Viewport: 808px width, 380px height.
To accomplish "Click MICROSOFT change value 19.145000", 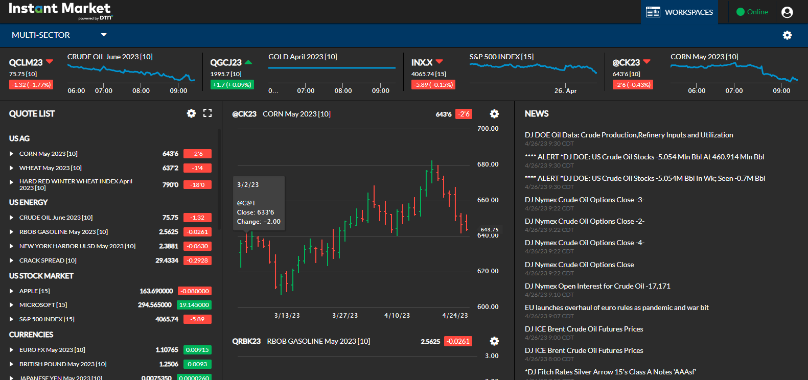I will point(194,305).
